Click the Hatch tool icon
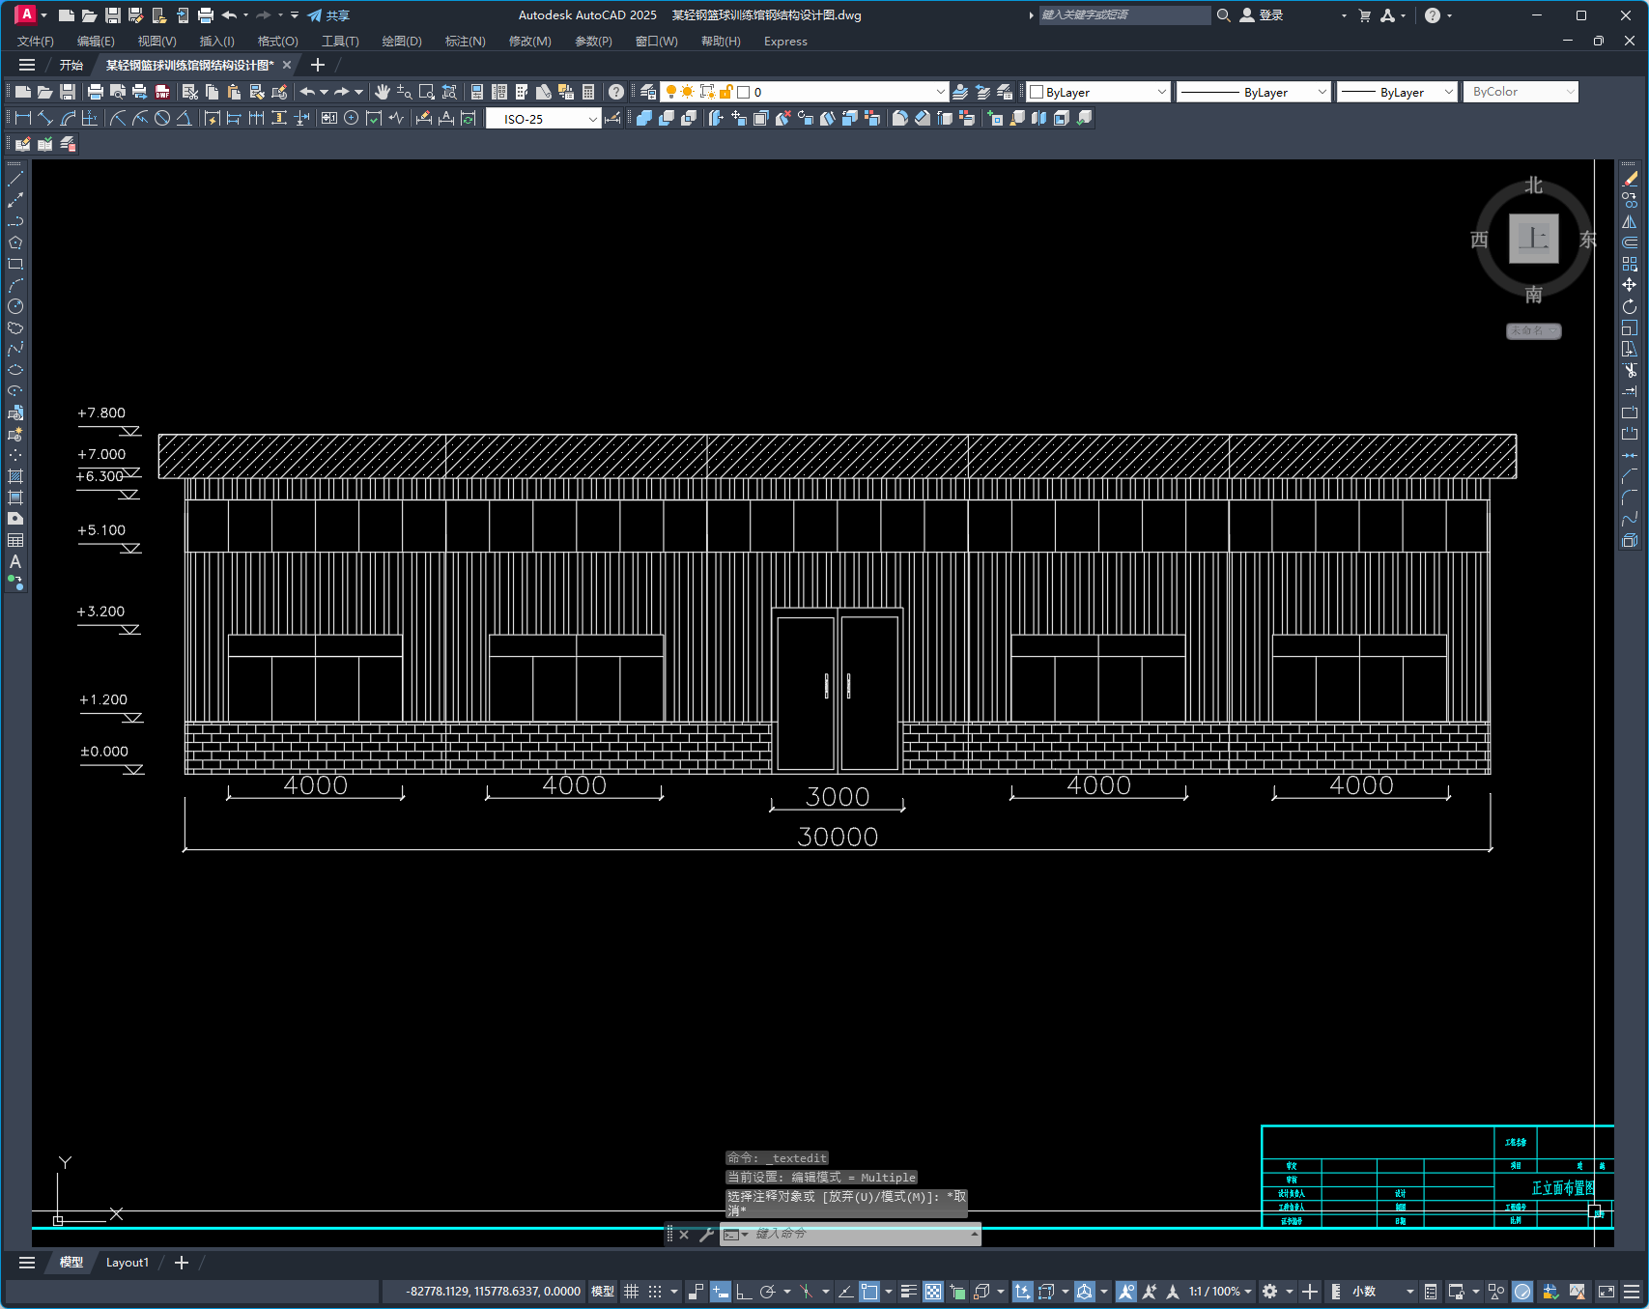This screenshot has width=1649, height=1309. point(15,476)
